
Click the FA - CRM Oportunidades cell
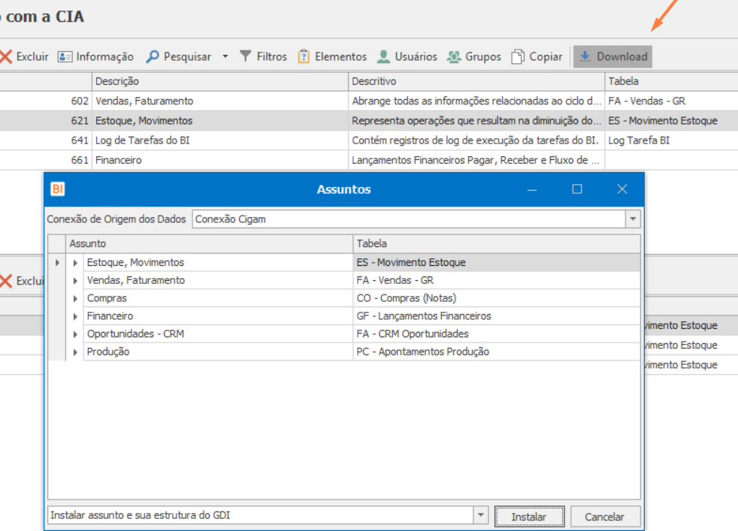point(497,334)
